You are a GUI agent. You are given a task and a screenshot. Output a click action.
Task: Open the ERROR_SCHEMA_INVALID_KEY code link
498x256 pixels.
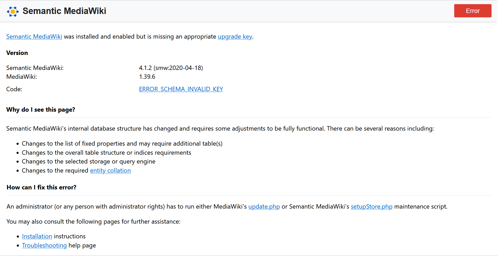point(181,89)
